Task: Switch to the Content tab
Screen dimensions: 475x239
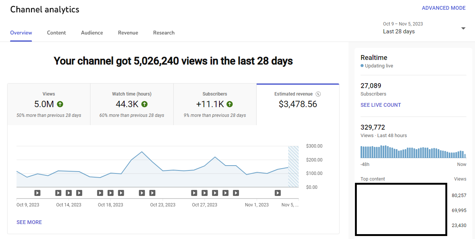Action: coord(56,33)
